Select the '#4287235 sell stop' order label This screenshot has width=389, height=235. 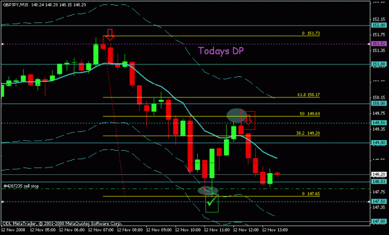point(21,186)
